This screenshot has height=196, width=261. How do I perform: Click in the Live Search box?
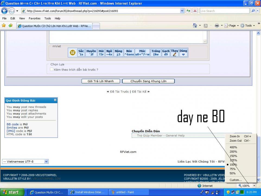[x=224, y=11]
